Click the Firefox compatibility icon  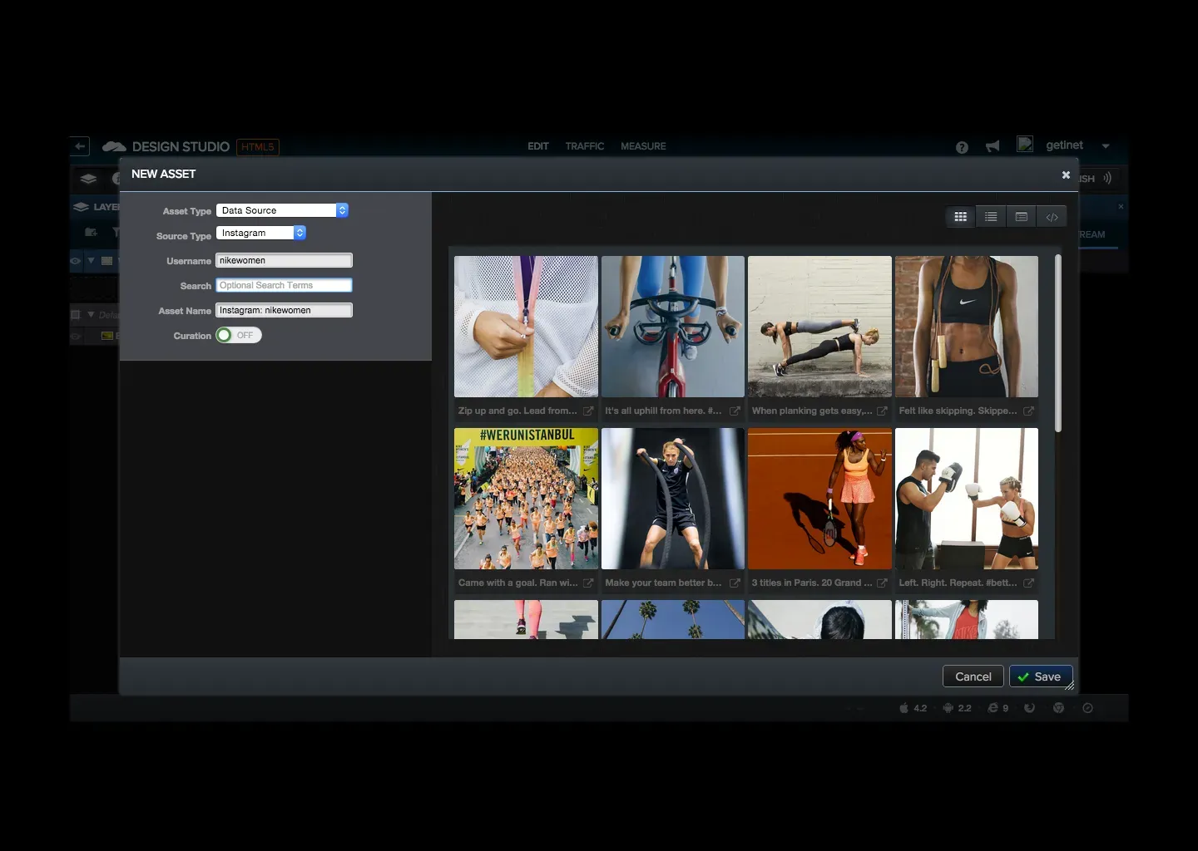(1029, 708)
